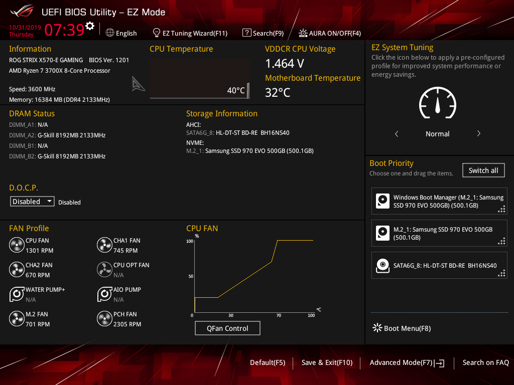Click the BIOS Ver. 1201 text

pyautogui.click(x=109, y=60)
